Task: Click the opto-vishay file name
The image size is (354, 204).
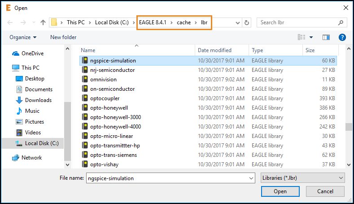Action: [104, 164]
